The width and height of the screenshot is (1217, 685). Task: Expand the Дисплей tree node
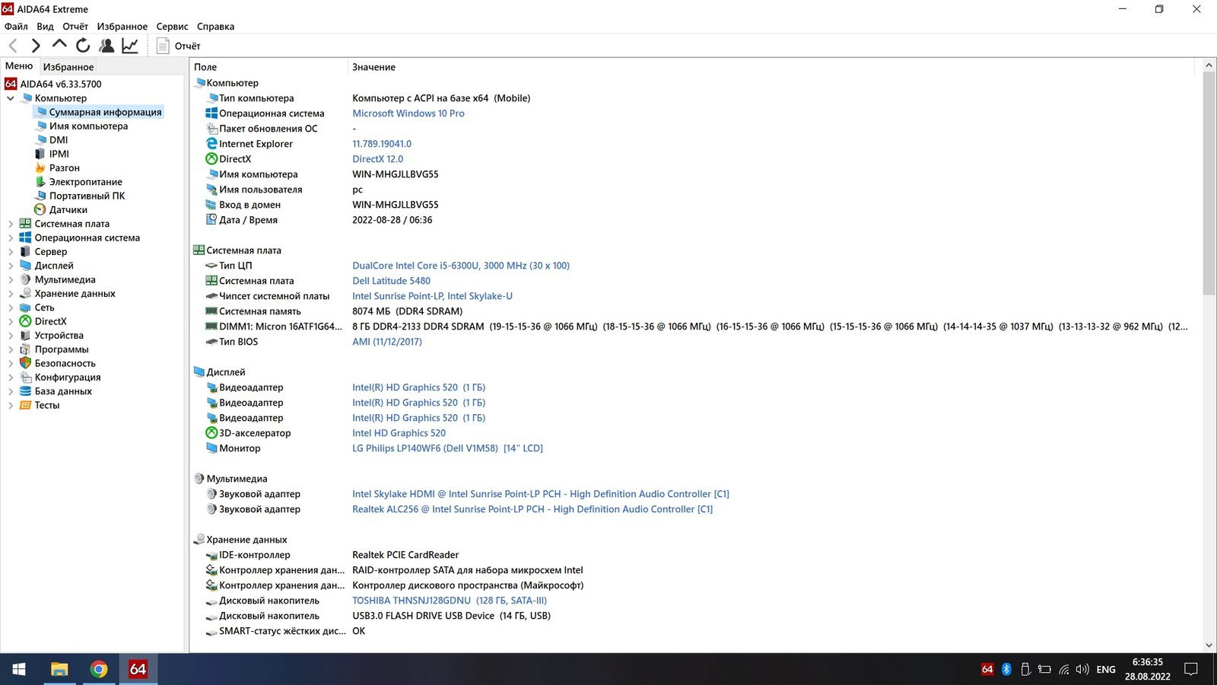11,266
